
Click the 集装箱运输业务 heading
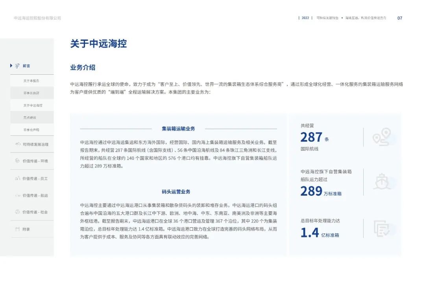[x=178, y=129]
